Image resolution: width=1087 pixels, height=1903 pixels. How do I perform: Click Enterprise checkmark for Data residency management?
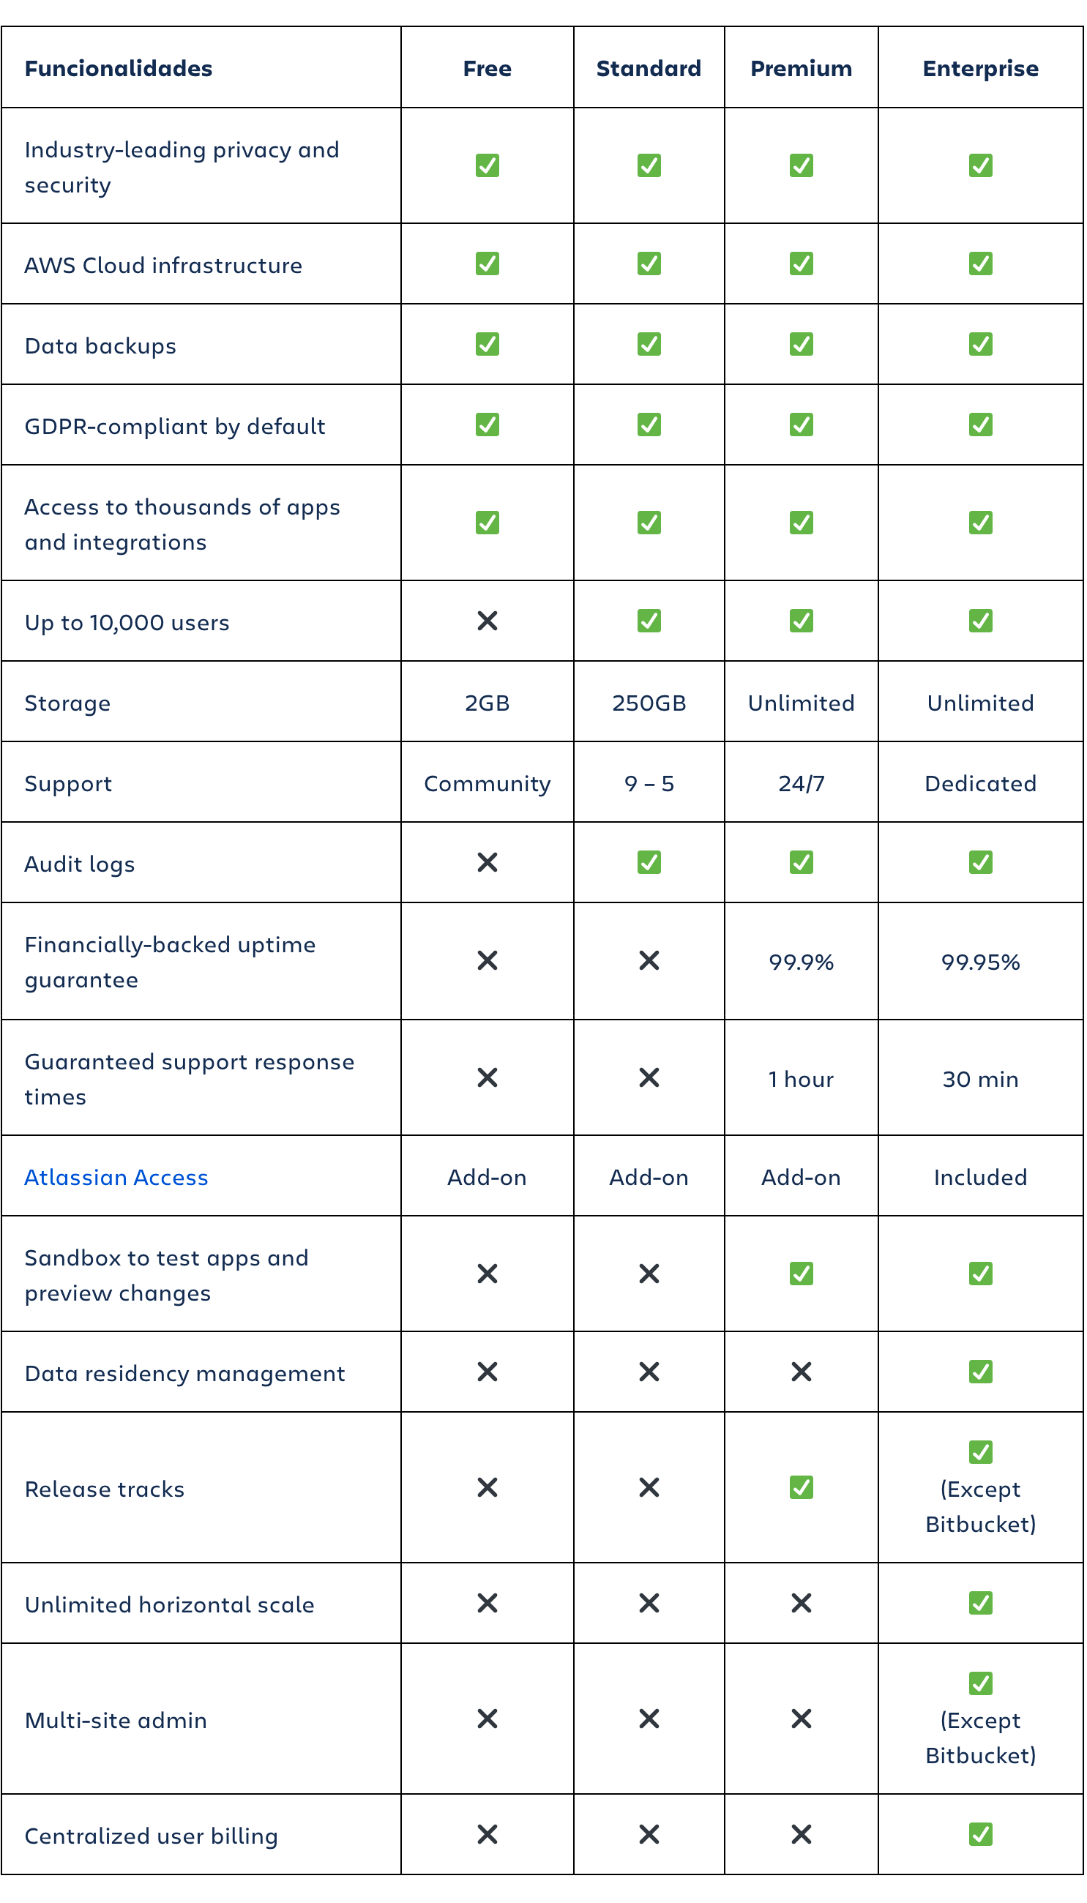[979, 1372]
